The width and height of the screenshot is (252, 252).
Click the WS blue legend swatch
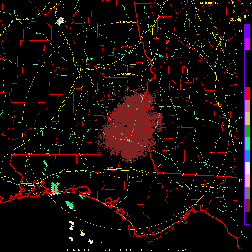click(x=247, y=156)
